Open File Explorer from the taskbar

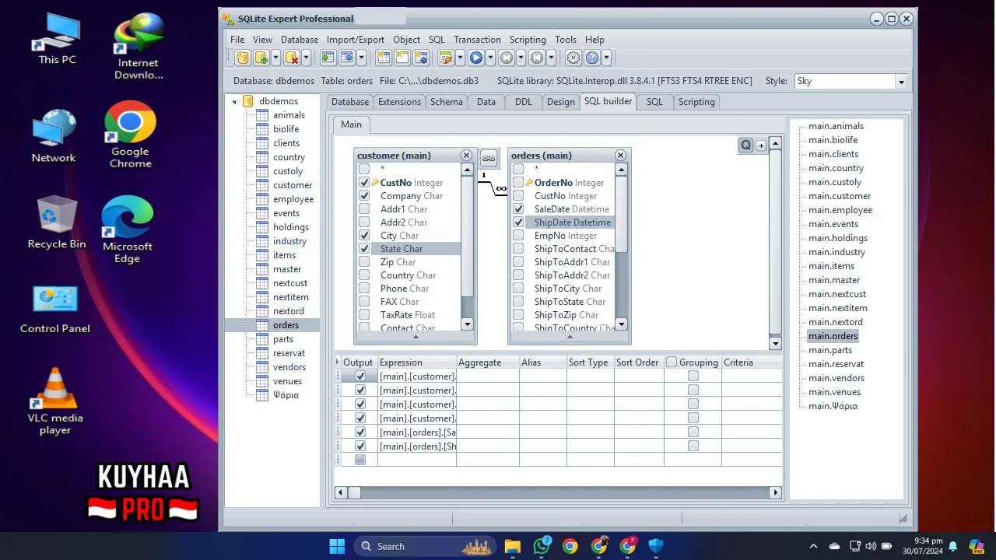tap(512, 546)
